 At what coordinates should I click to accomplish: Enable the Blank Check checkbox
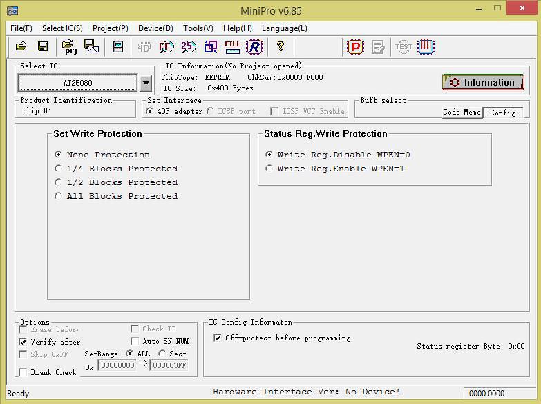(23, 372)
